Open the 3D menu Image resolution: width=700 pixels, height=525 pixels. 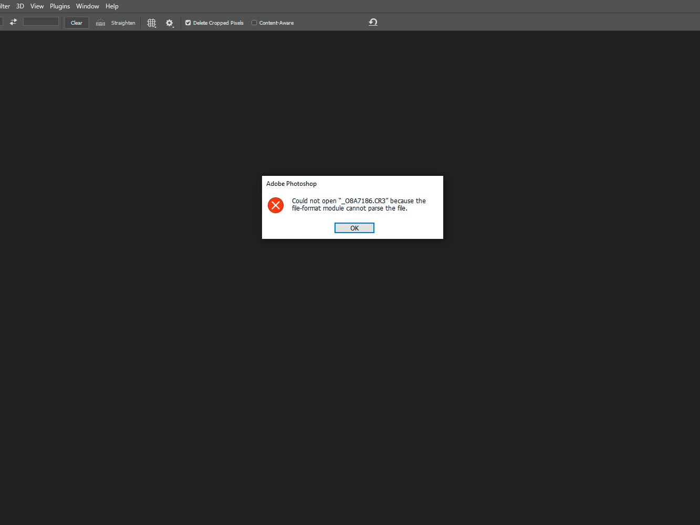coord(20,6)
